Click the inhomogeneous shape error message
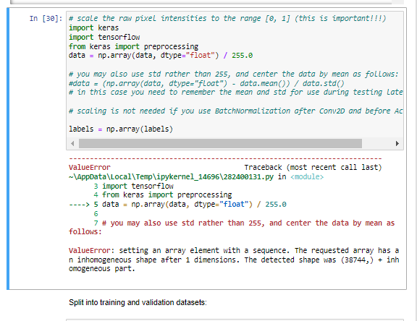Screen dimensions: 417x321 coord(234,260)
